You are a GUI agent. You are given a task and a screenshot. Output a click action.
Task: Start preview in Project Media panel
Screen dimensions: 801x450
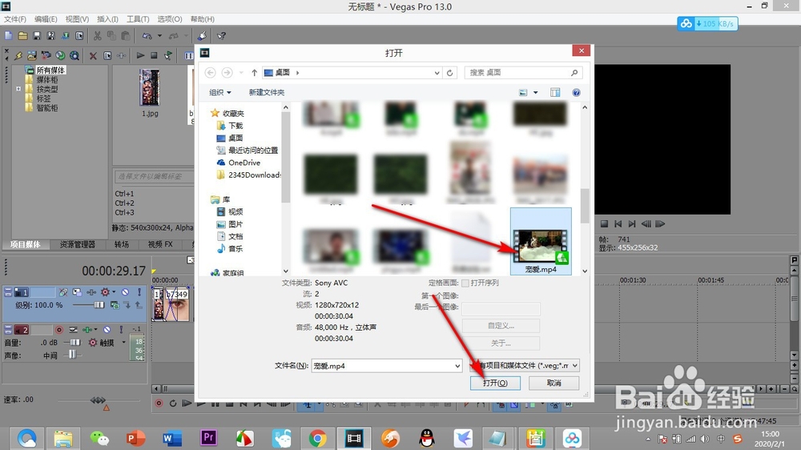pyautogui.click(x=140, y=56)
